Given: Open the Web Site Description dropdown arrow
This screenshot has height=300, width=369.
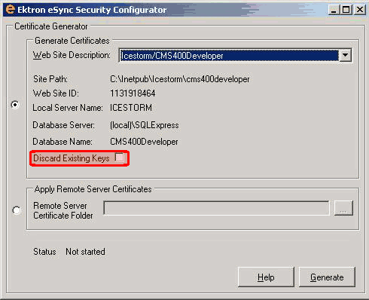Looking at the screenshot, I should pyautogui.click(x=346, y=55).
